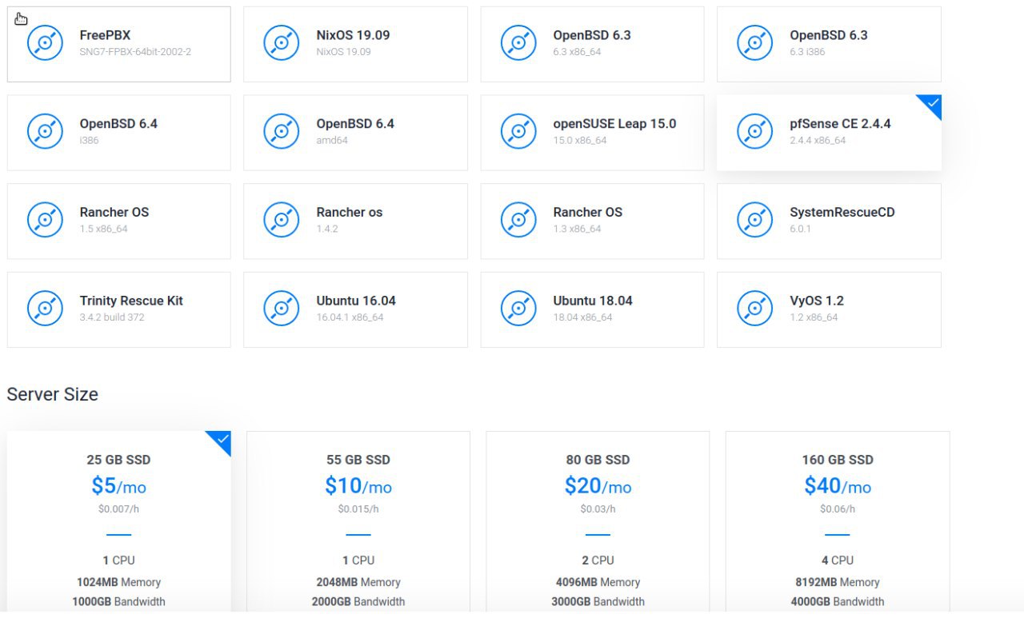Click the pfSense CE 2.4.4 disc icon

(755, 132)
